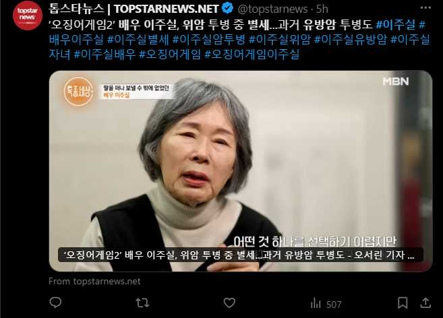Open the 톱스타뉴스 | TOPSTARNEWS.NET account name
443x318 pixels.
pyautogui.click(x=134, y=9)
